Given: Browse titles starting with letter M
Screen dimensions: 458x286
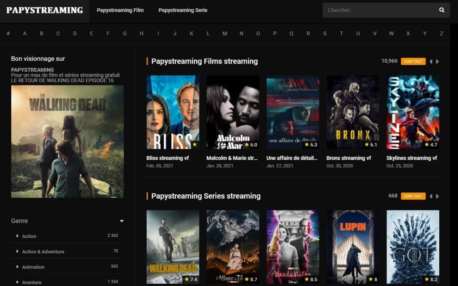Looking at the screenshot, I should pos(225,34).
